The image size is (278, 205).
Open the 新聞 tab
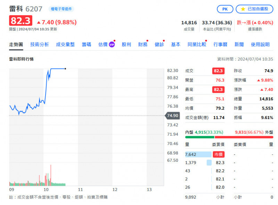tap(239, 45)
